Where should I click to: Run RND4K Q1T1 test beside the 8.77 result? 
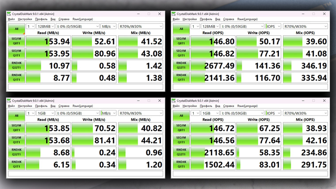click(x=16, y=77)
